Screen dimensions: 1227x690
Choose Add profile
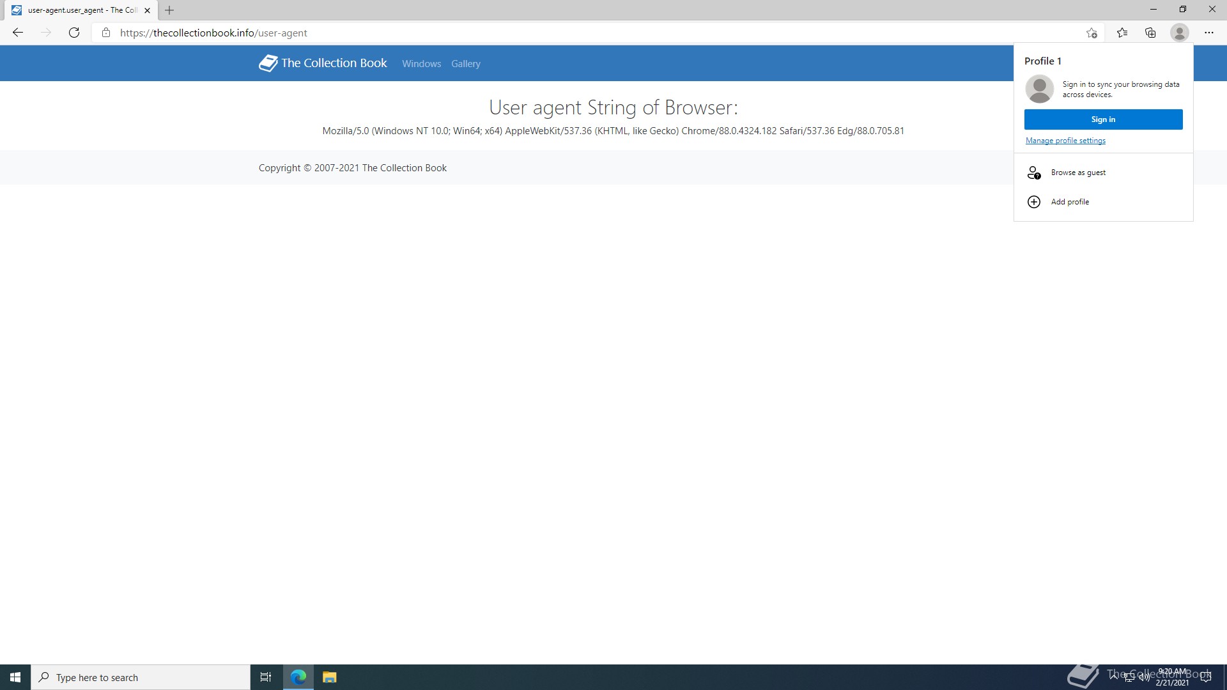tap(1103, 202)
